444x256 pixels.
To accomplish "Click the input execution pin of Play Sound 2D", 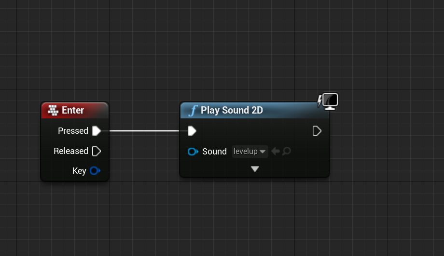I will click(x=192, y=131).
